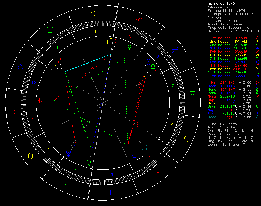261x206 pixels.
Task: Click house number 2 in the wheel
Action: point(48,150)
